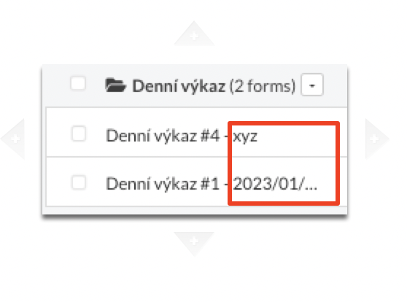Image resolution: width=407 pixels, height=302 pixels.
Task: Select the Denní výkaz #4 list row
Action: point(196,133)
